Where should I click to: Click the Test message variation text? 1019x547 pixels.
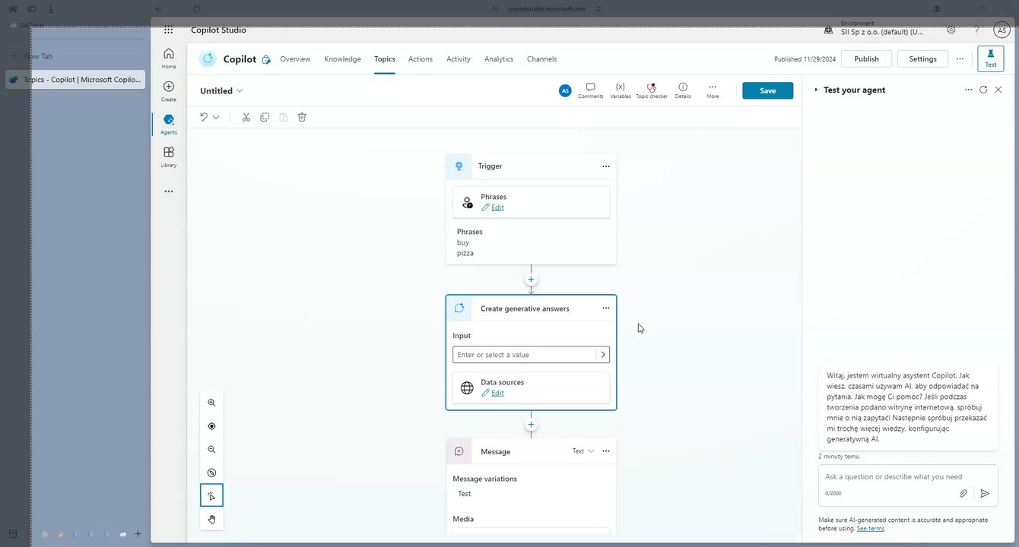coord(465,494)
